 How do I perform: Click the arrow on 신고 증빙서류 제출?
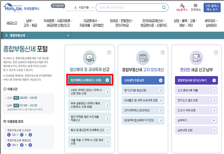pos(214,90)
